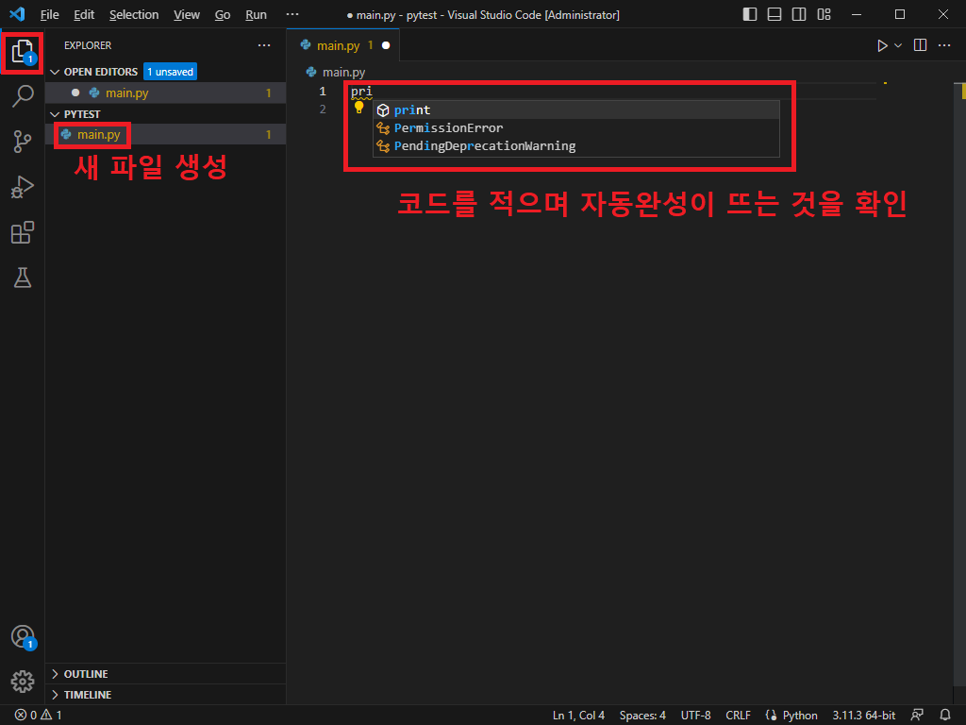Select the print autocomplete suggestion
Screen dimensions: 966x725
point(412,110)
